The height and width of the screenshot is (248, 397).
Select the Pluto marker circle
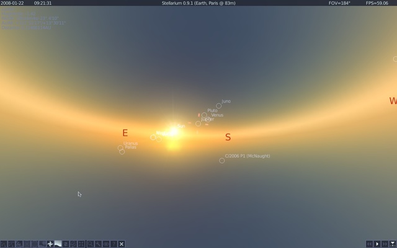click(x=204, y=115)
